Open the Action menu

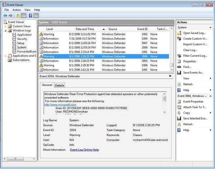(16, 10)
